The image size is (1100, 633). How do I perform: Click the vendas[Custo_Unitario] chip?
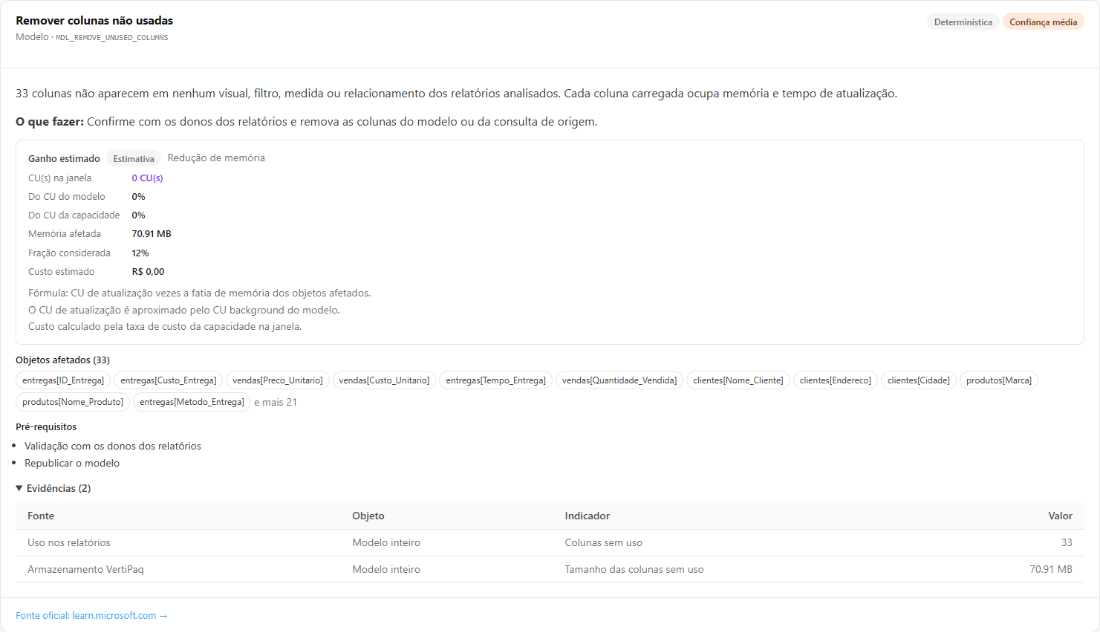pyautogui.click(x=384, y=380)
